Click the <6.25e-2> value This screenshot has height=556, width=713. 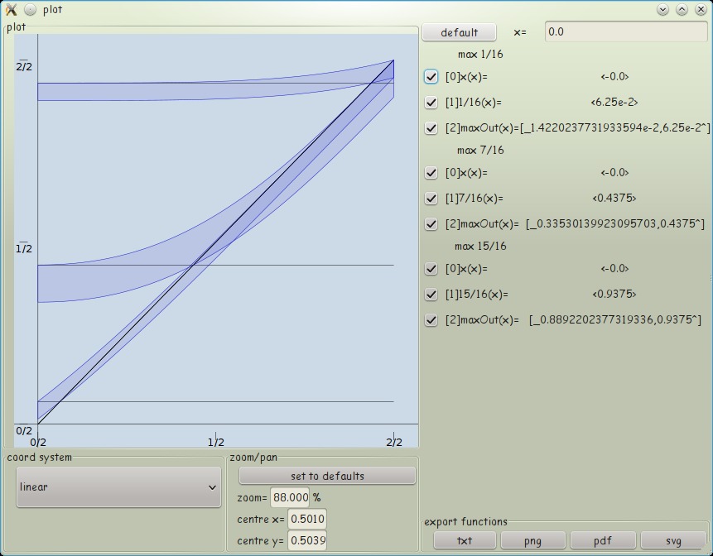(614, 103)
